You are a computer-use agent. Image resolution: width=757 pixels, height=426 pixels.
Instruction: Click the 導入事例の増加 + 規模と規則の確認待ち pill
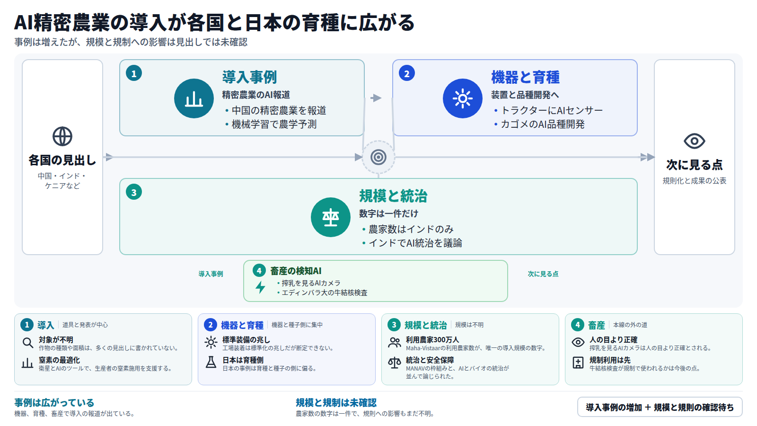coord(660,407)
